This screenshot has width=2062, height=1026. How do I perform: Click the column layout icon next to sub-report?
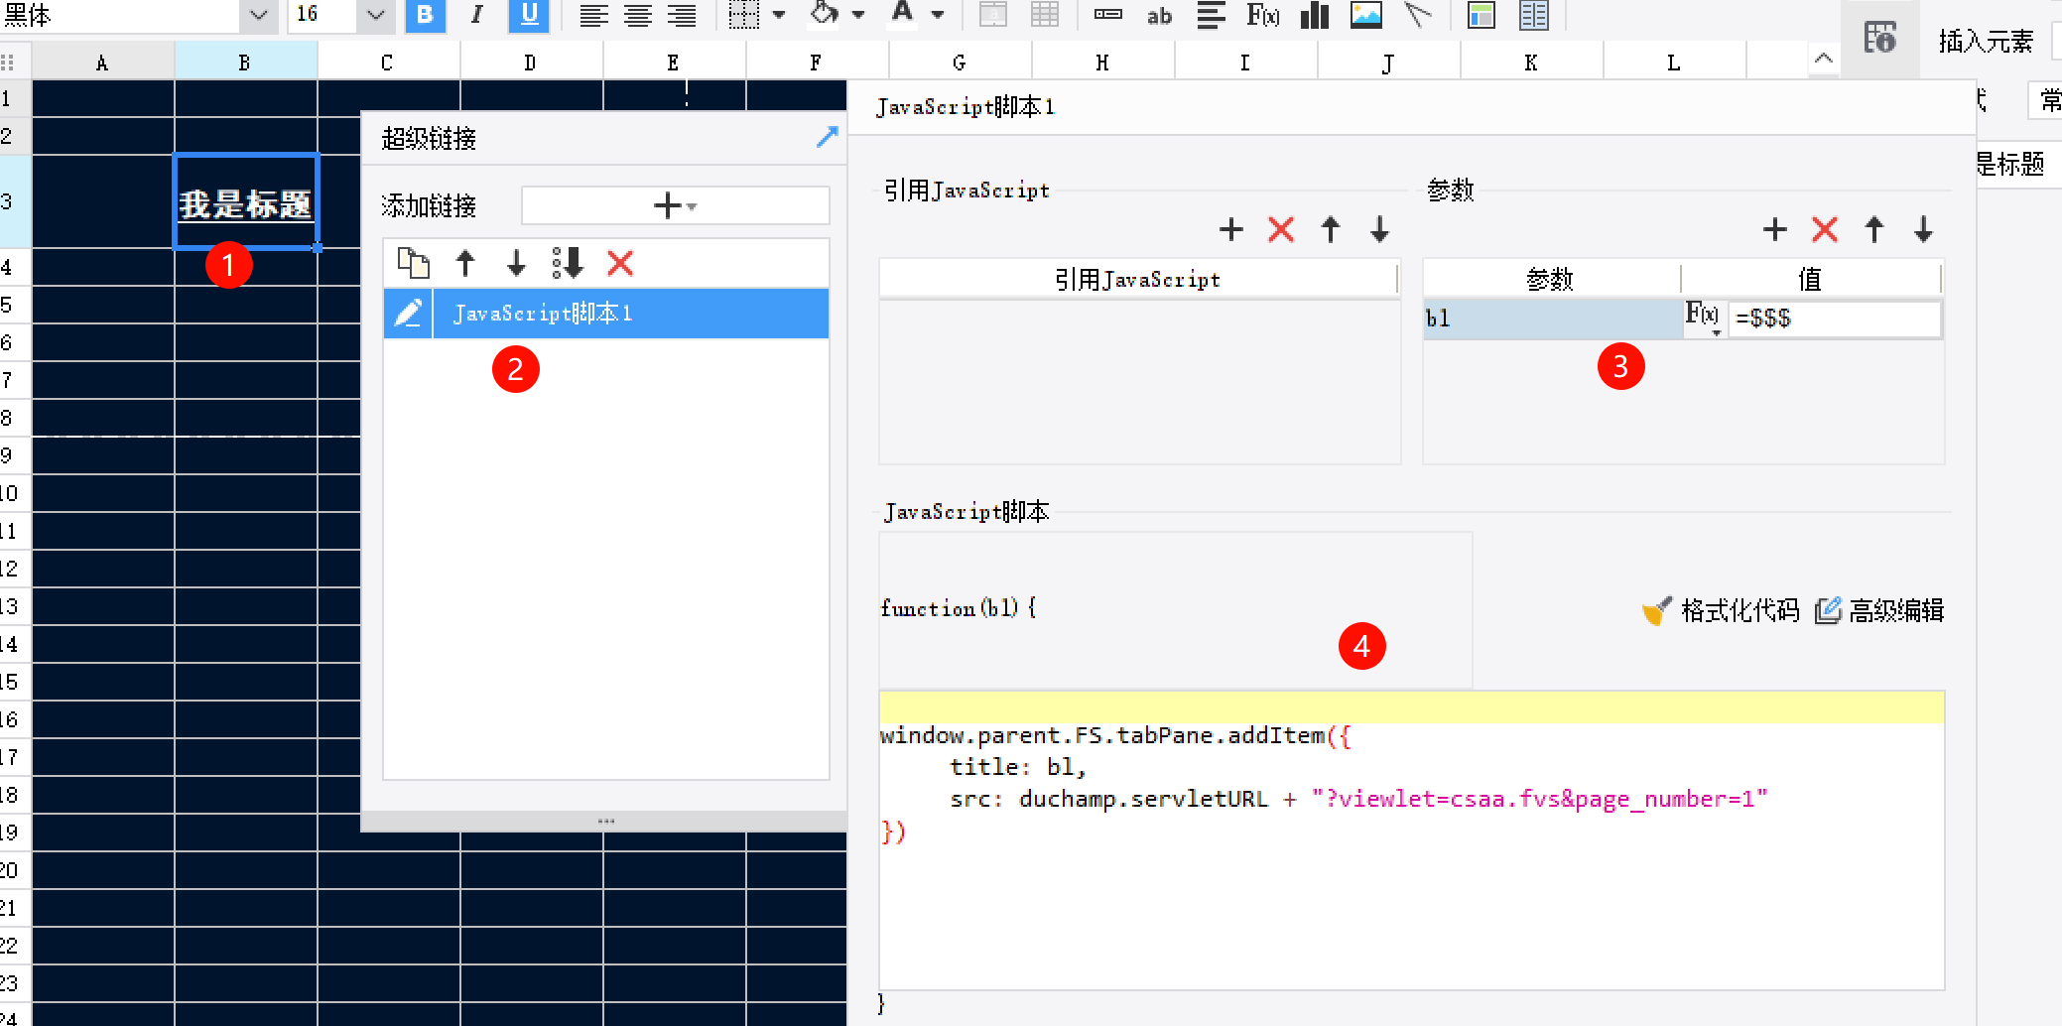pos(1533,15)
